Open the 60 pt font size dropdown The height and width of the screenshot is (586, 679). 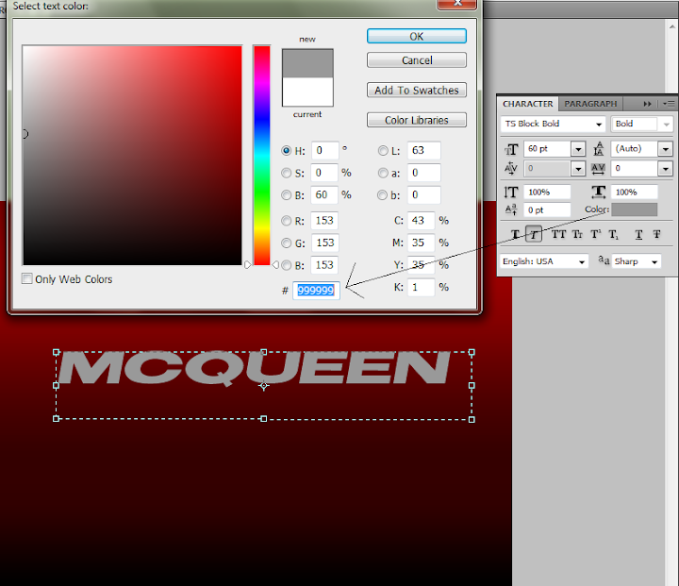click(578, 149)
